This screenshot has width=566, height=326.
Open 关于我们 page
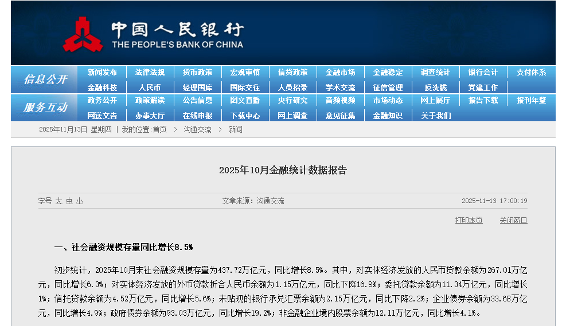click(436, 116)
